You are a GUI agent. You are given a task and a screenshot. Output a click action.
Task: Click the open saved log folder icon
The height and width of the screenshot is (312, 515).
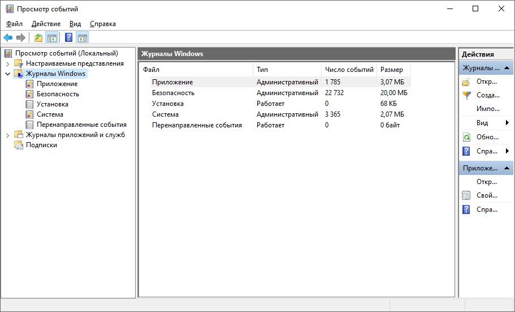466,82
